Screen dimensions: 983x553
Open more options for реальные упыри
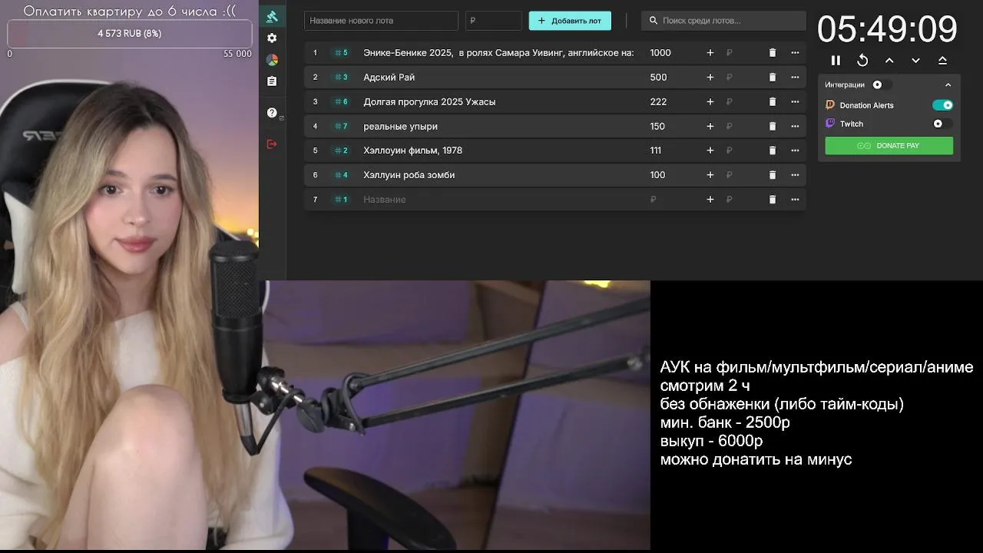(795, 126)
